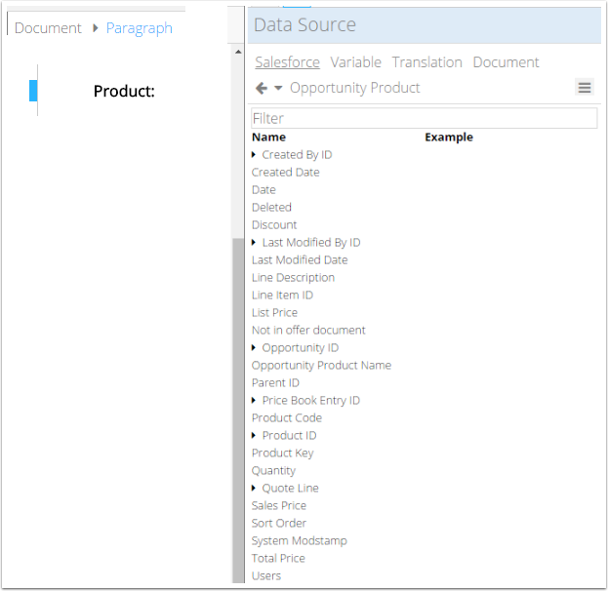The width and height of the screenshot is (608, 591).
Task: Select Paragraph in the breadcrumb
Action: (x=139, y=28)
